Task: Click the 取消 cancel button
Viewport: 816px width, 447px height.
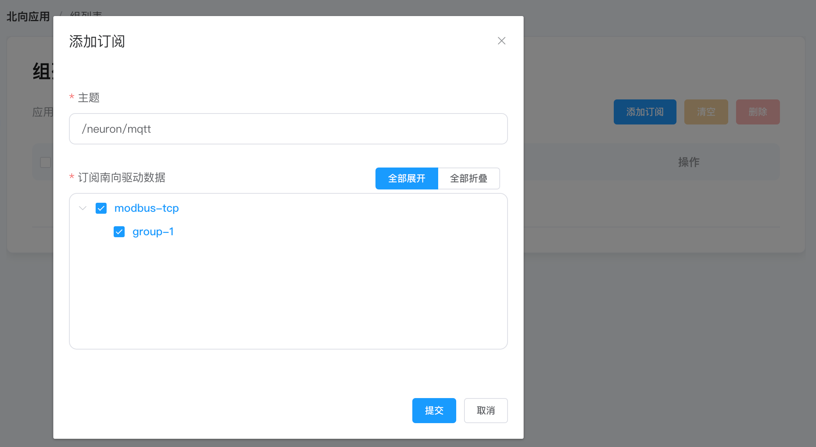Action: pyautogui.click(x=486, y=410)
